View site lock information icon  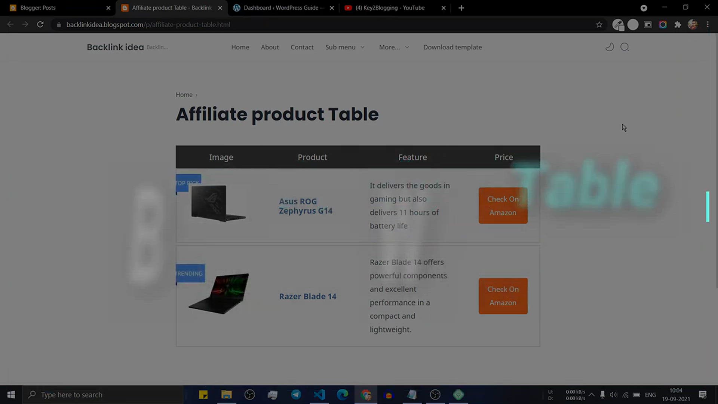[x=59, y=25]
